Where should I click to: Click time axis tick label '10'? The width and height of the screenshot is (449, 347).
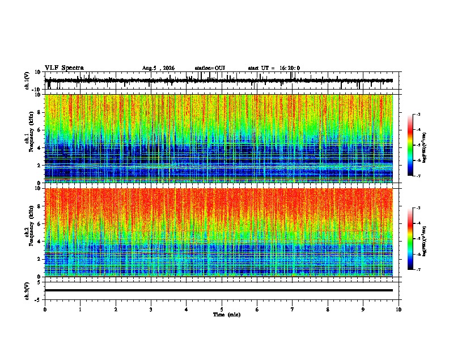[399, 310]
